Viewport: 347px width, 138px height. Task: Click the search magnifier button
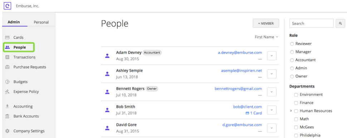[340, 23]
